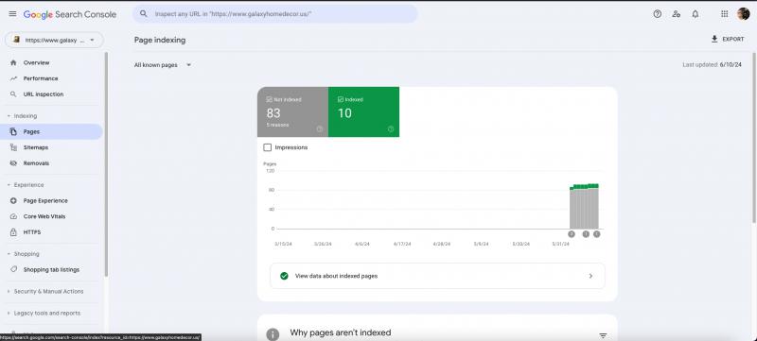Screen dimensions: 757x341
Task: Select Pages in sidebar
Action: click(x=51, y=131)
